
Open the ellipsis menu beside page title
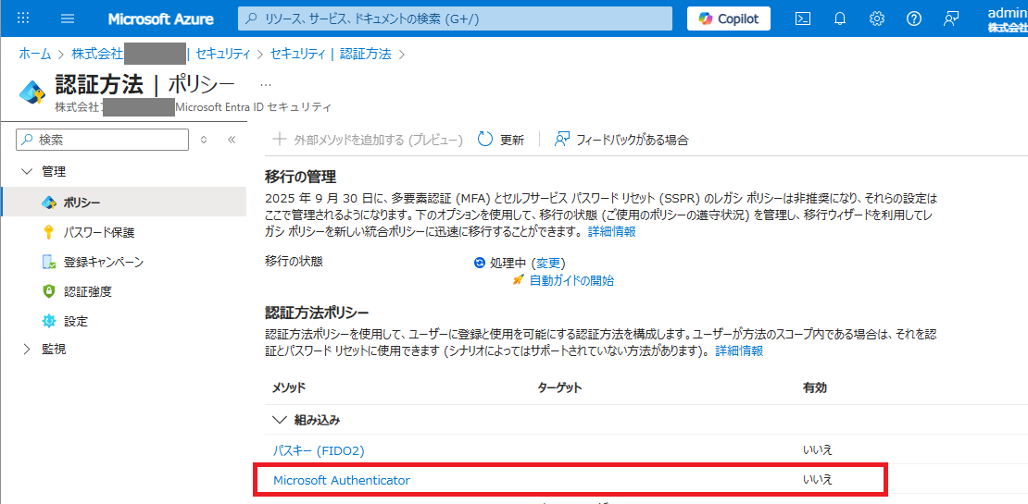pyautogui.click(x=266, y=85)
